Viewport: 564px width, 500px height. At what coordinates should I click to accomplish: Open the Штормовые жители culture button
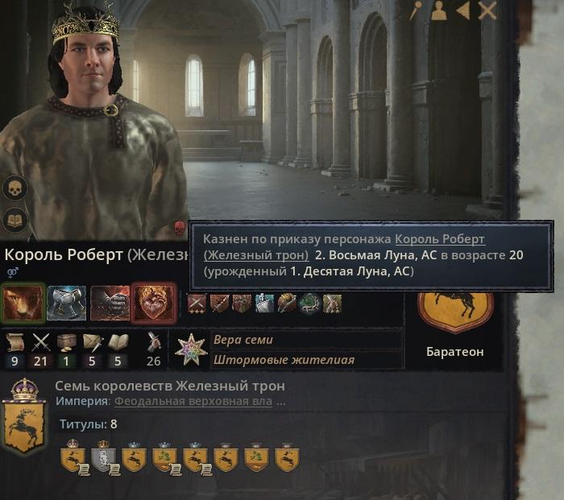coord(306,360)
